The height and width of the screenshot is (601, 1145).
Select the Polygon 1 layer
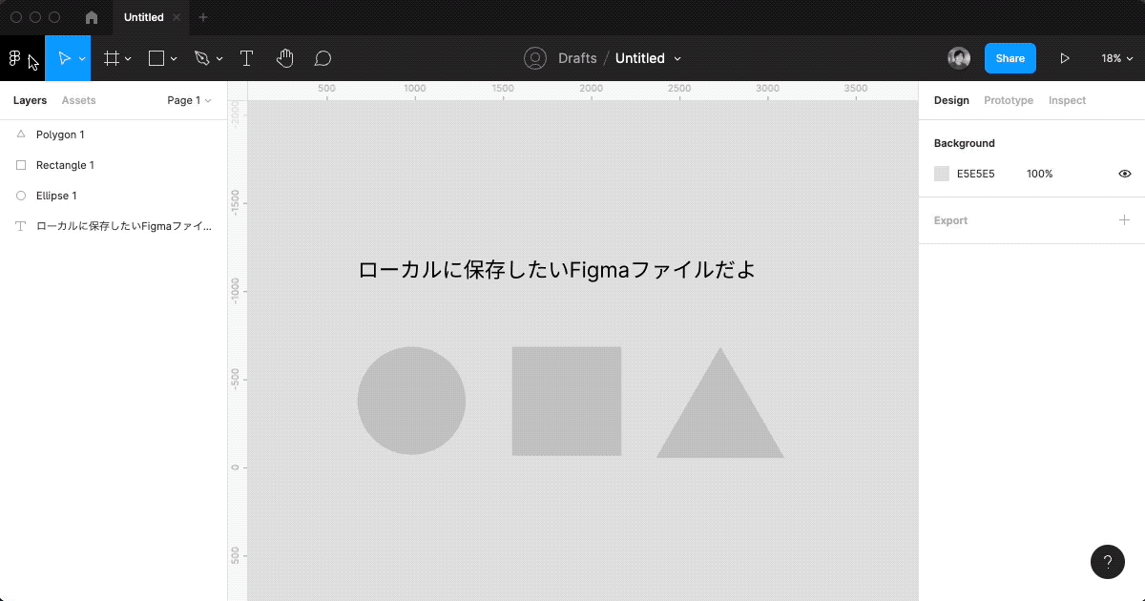60,135
